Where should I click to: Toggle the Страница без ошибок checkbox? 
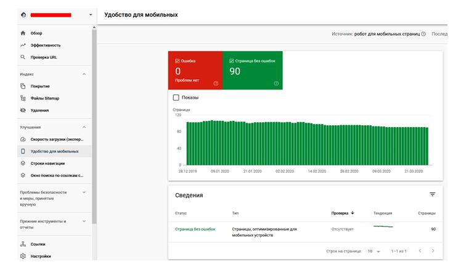[x=231, y=60]
